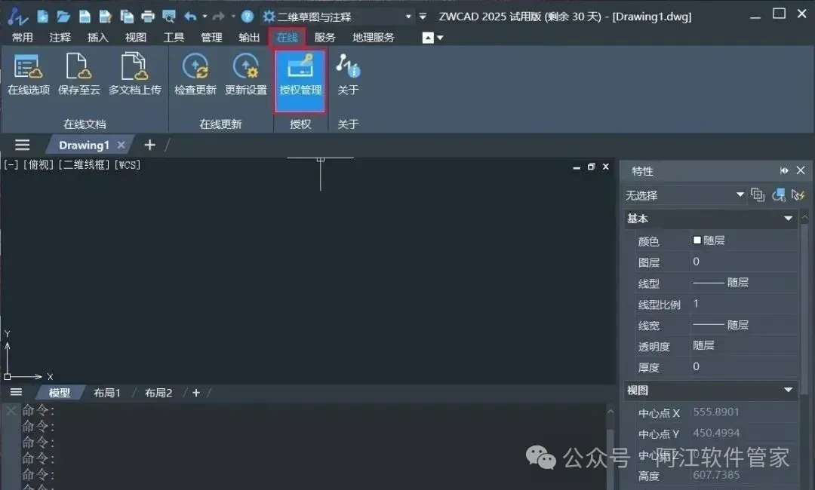Screen dimensions: 815x490
Task: Redo the last undone action
Action: (x=218, y=17)
